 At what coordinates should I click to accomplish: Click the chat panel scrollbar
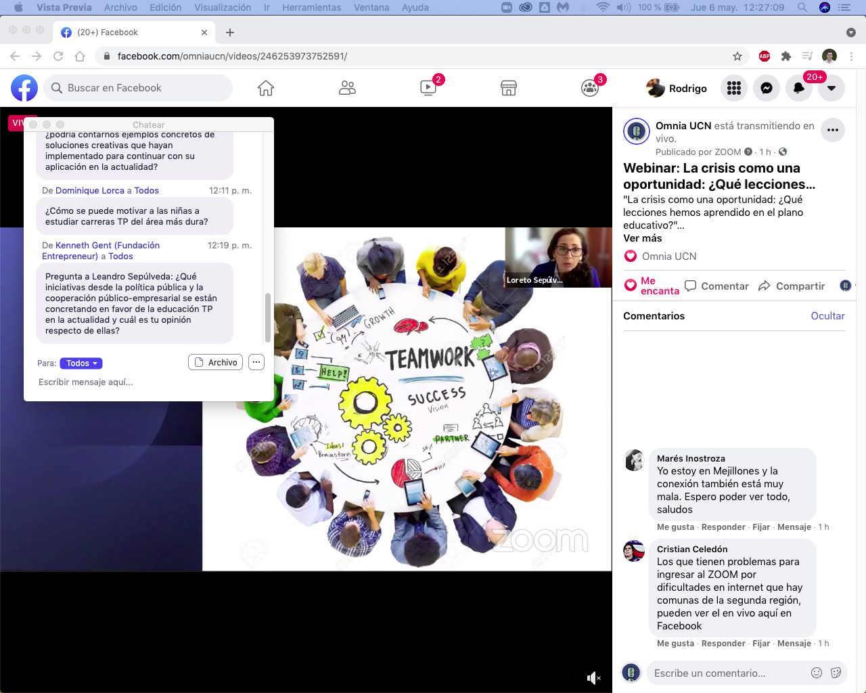(268, 317)
